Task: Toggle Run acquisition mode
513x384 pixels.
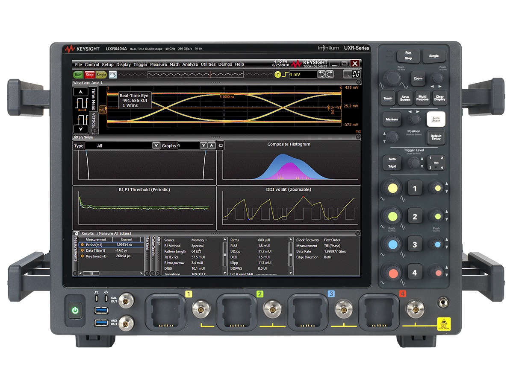Action: [78, 75]
